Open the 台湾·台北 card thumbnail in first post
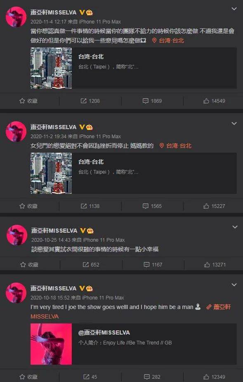 tap(51, 68)
